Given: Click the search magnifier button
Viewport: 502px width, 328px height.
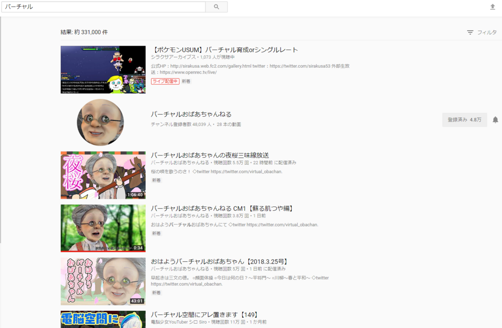Looking at the screenshot, I should (x=216, y=7).
